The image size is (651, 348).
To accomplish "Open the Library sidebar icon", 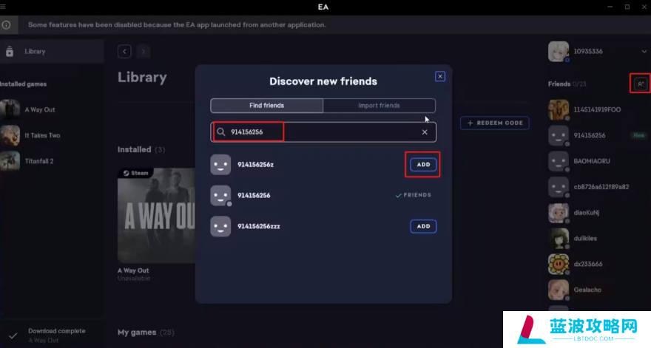I will (10, 52).
